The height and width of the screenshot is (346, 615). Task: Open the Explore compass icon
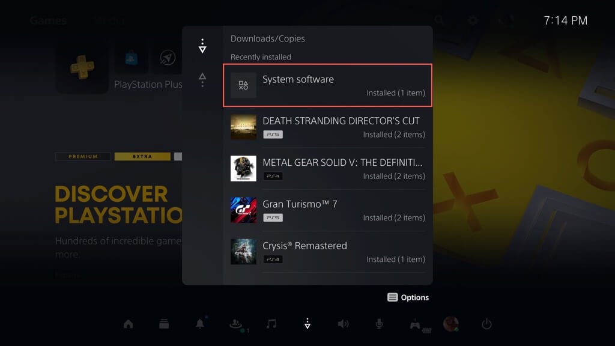click(x=168, y=58)
